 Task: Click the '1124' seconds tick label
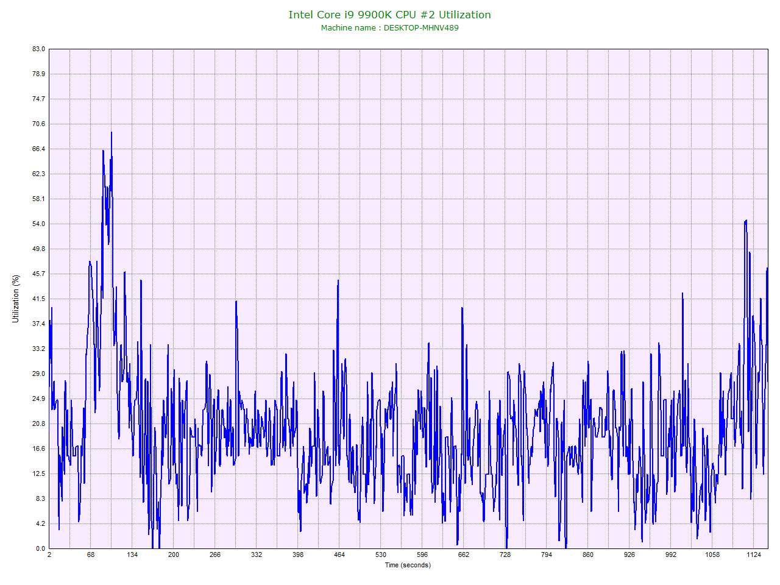point(754,555)
